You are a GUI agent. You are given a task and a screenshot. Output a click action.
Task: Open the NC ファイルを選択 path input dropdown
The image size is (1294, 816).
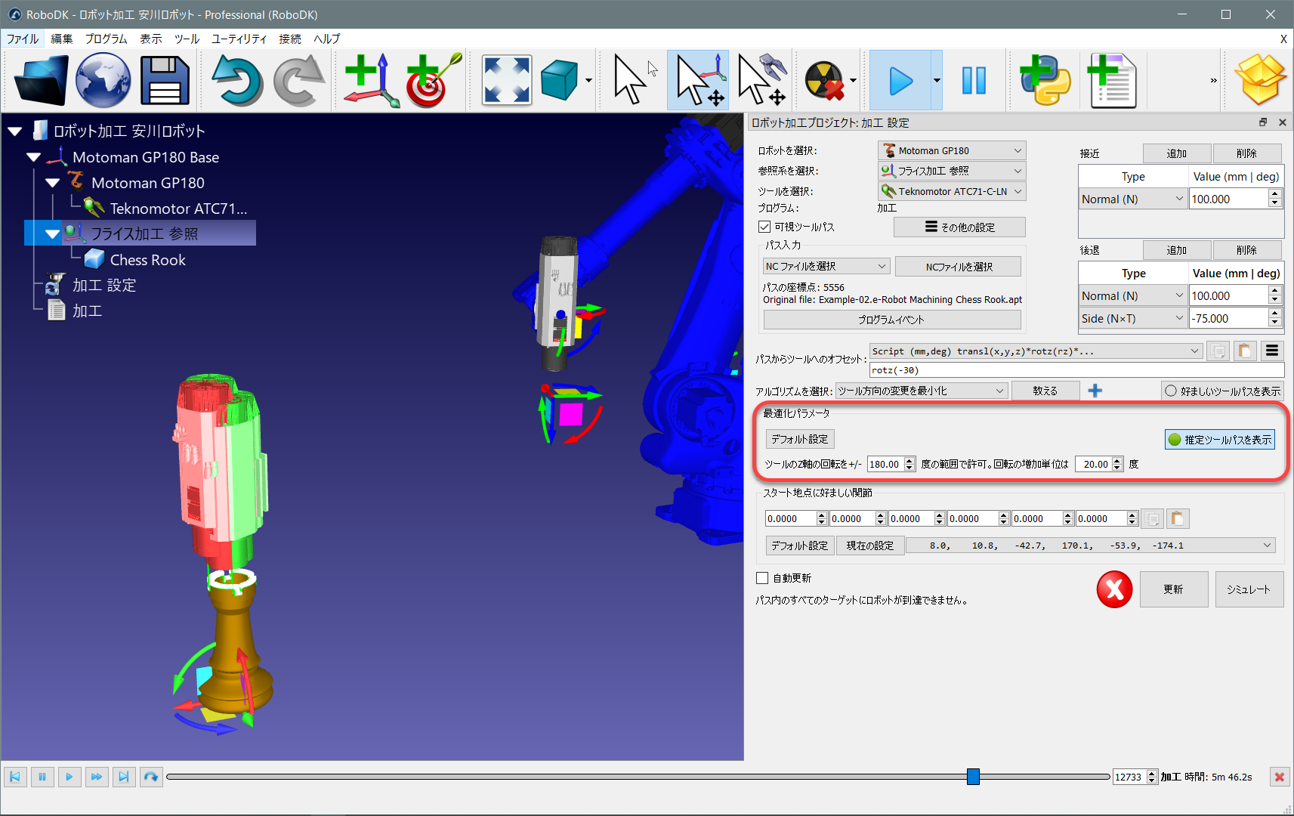[x=826, y=266]
